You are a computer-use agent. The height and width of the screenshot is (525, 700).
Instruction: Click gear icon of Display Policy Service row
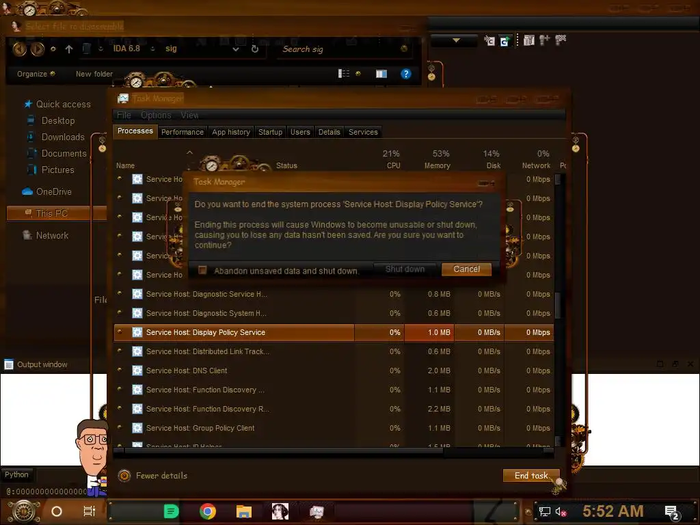(x=137, y=332)
